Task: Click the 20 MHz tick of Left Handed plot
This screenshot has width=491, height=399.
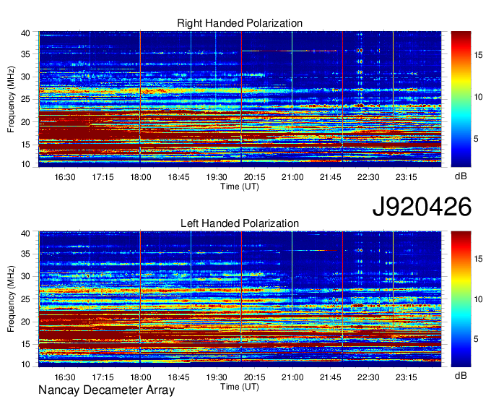Action: [x=25, y=322]
